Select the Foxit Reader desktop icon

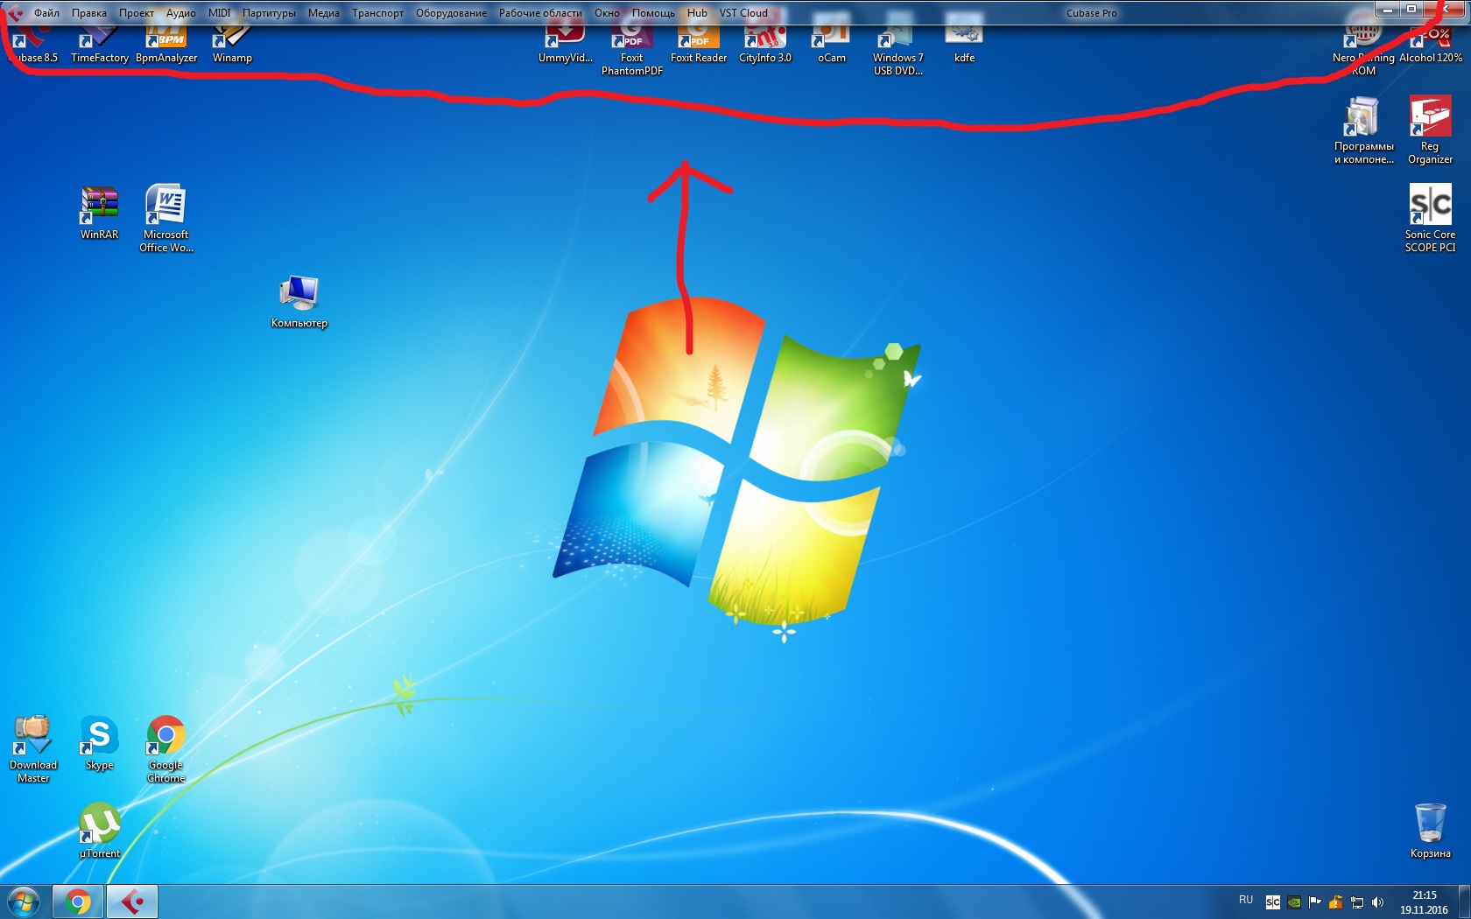coord(698,46)
